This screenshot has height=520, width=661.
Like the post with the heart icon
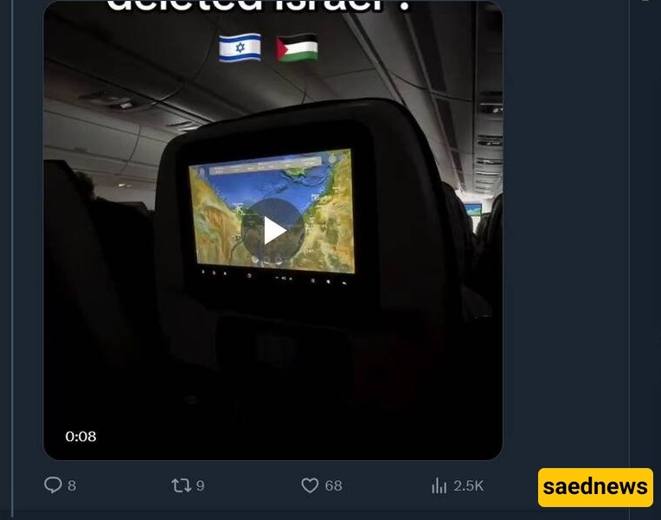[310, 485]
